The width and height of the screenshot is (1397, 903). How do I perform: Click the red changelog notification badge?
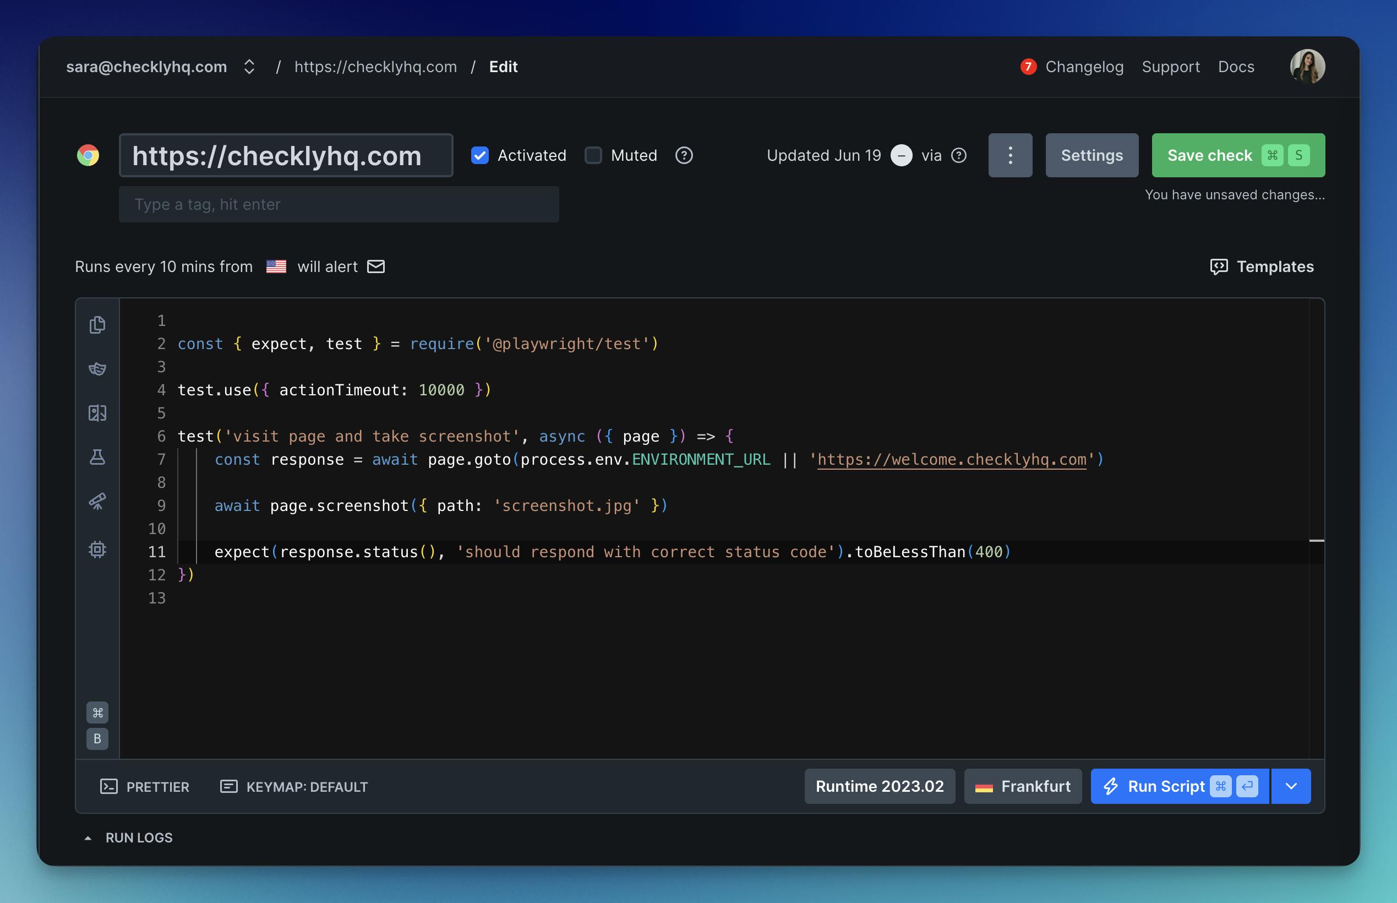point(1028,67)
